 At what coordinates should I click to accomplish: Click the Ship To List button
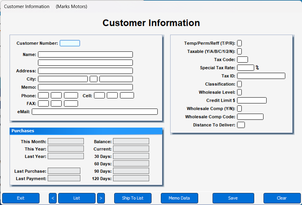(x=132, y=198)
